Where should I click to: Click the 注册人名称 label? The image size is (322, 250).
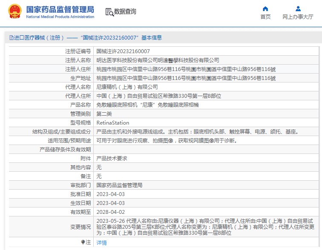pyautogui.click(x=78, y=60)
